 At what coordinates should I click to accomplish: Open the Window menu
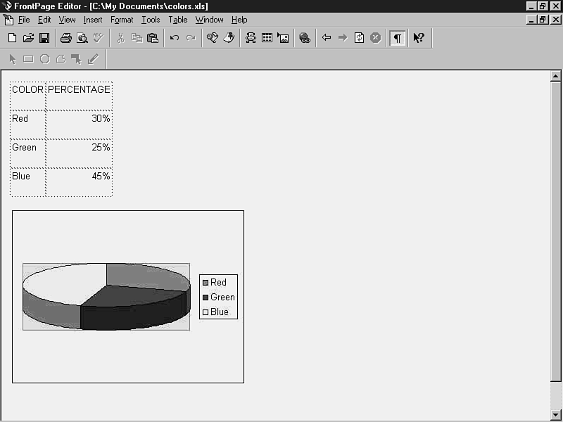pyautogui.click(x=209, y=20)
